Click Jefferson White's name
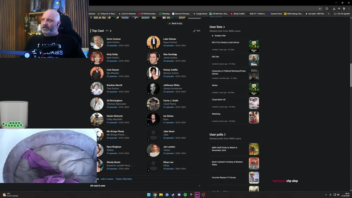Screen dimensions: 352x198 pyautogui.click(x=171, y=85)
